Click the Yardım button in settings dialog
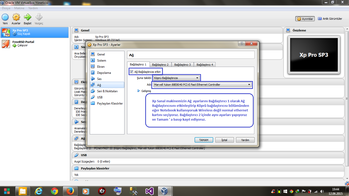The width and height of the screenshot is (349, 196). tap(245, 140)
